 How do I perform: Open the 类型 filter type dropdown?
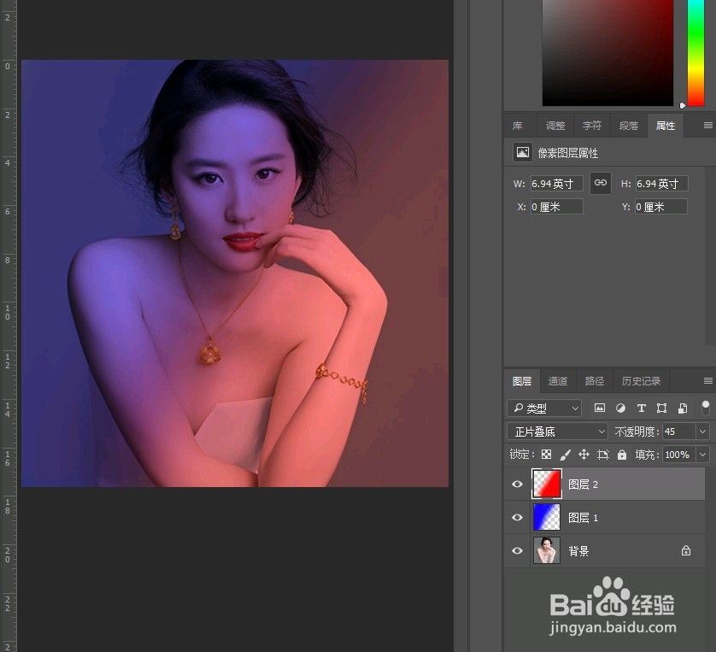544,408
